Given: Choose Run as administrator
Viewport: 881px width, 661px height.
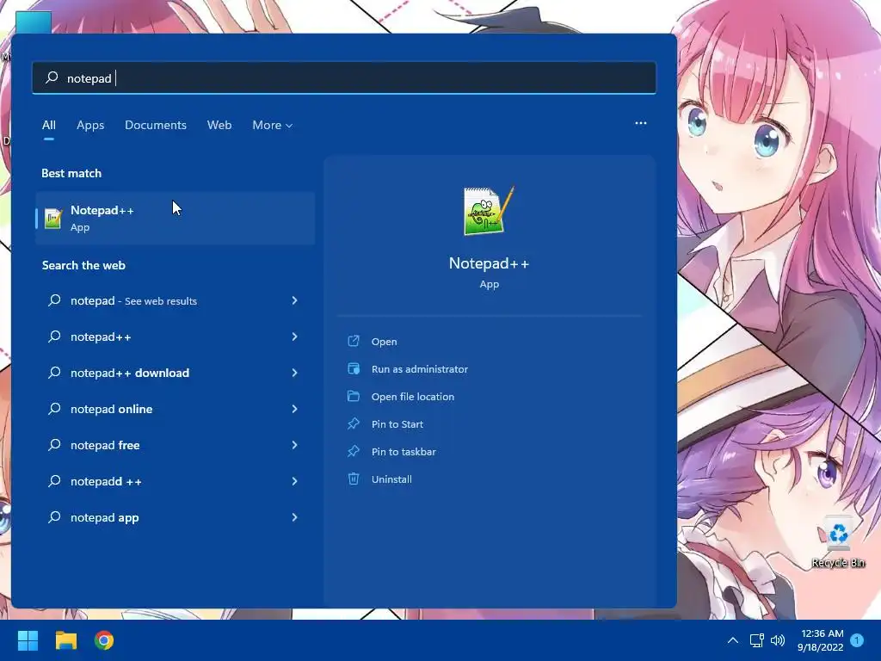Looking at the screenshot, I should coord(420,368).
